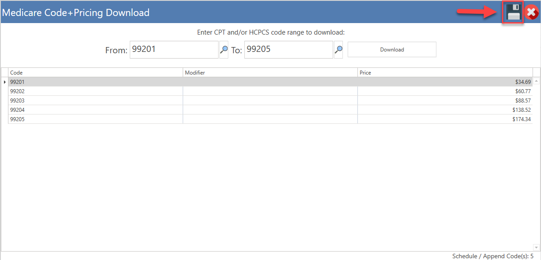This screenshot has height=260, width=541.
Task: Select code 99201 row cell
Action: [95, 82]
